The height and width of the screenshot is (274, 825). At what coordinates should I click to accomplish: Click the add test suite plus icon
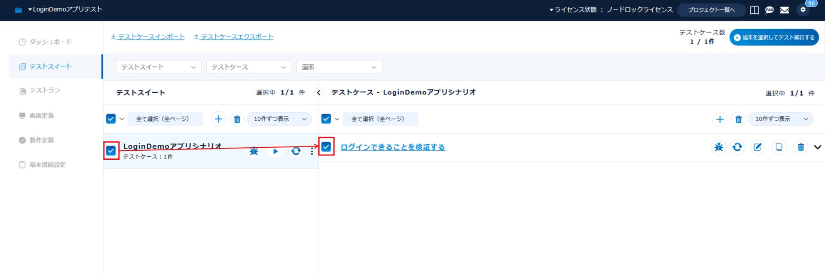pyautogui.click(x=218, y=119)
